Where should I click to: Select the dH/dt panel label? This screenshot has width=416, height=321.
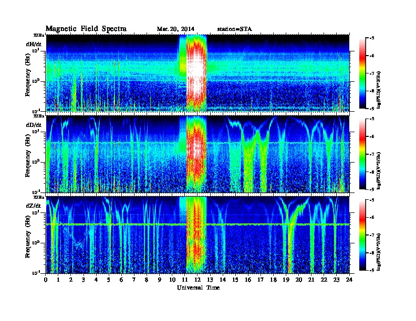click(x=34, y=44)
